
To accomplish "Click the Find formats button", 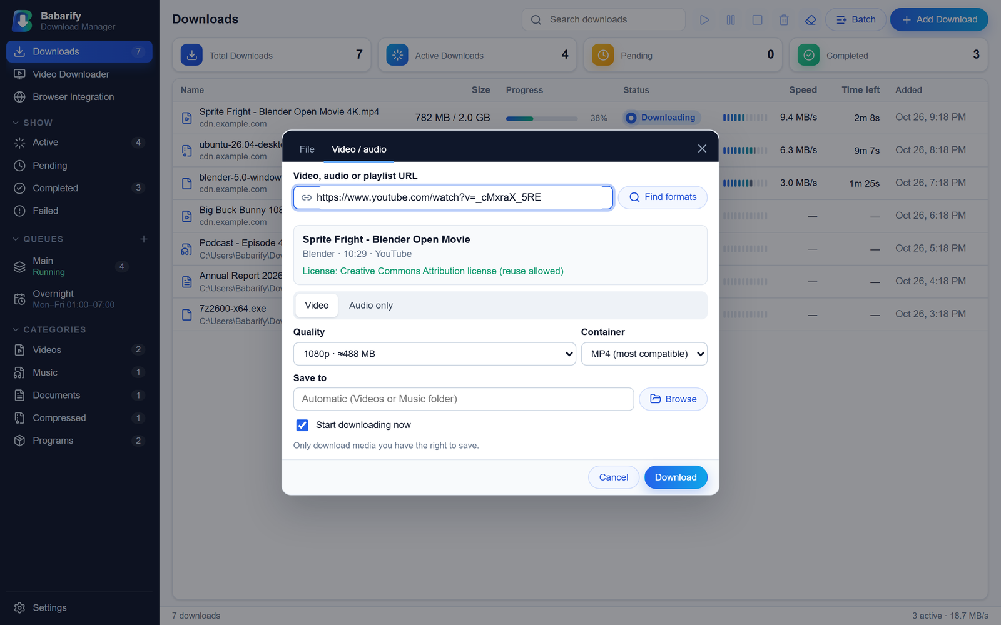I will [x=663, y=197].
